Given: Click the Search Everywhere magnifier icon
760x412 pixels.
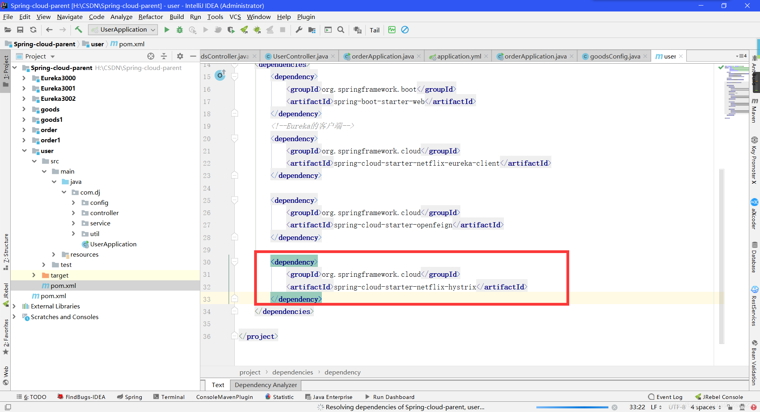Looking at the screenshot, I should pyautogui.click(x=341, y=30).
